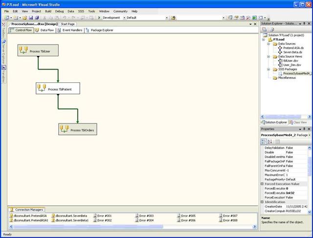
Task: Click the Open File folder icon
Action: (24, 18)
